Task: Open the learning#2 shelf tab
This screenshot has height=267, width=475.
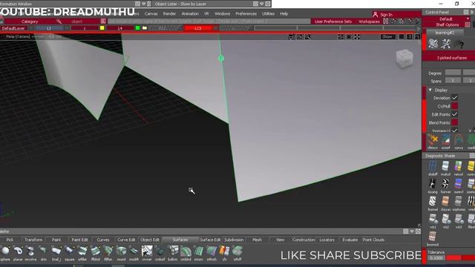Action: coord(445,33)
